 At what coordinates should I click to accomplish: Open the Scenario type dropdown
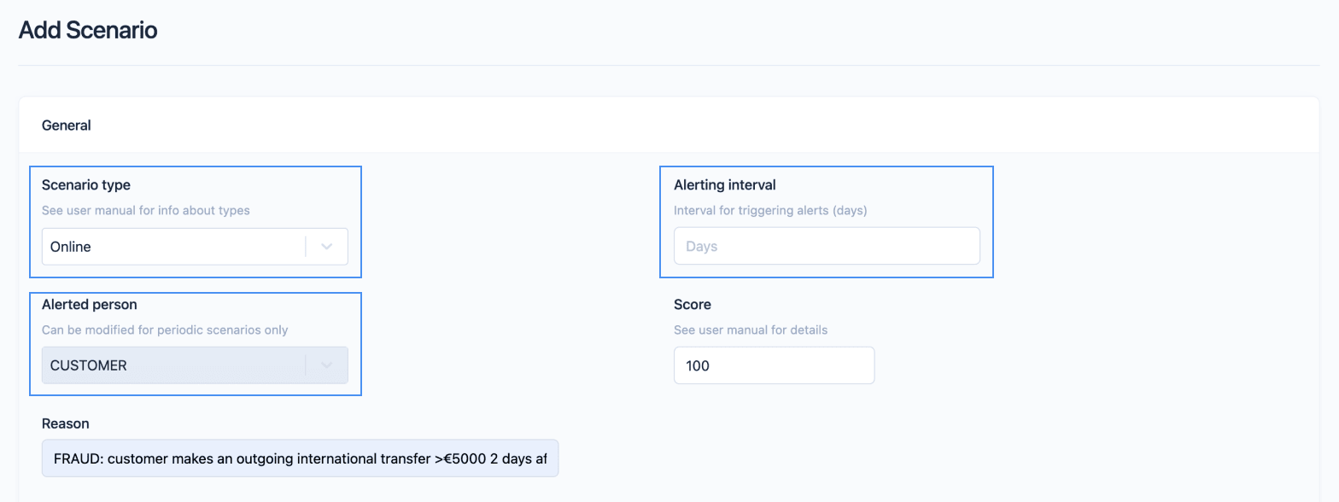click(195, 246)
